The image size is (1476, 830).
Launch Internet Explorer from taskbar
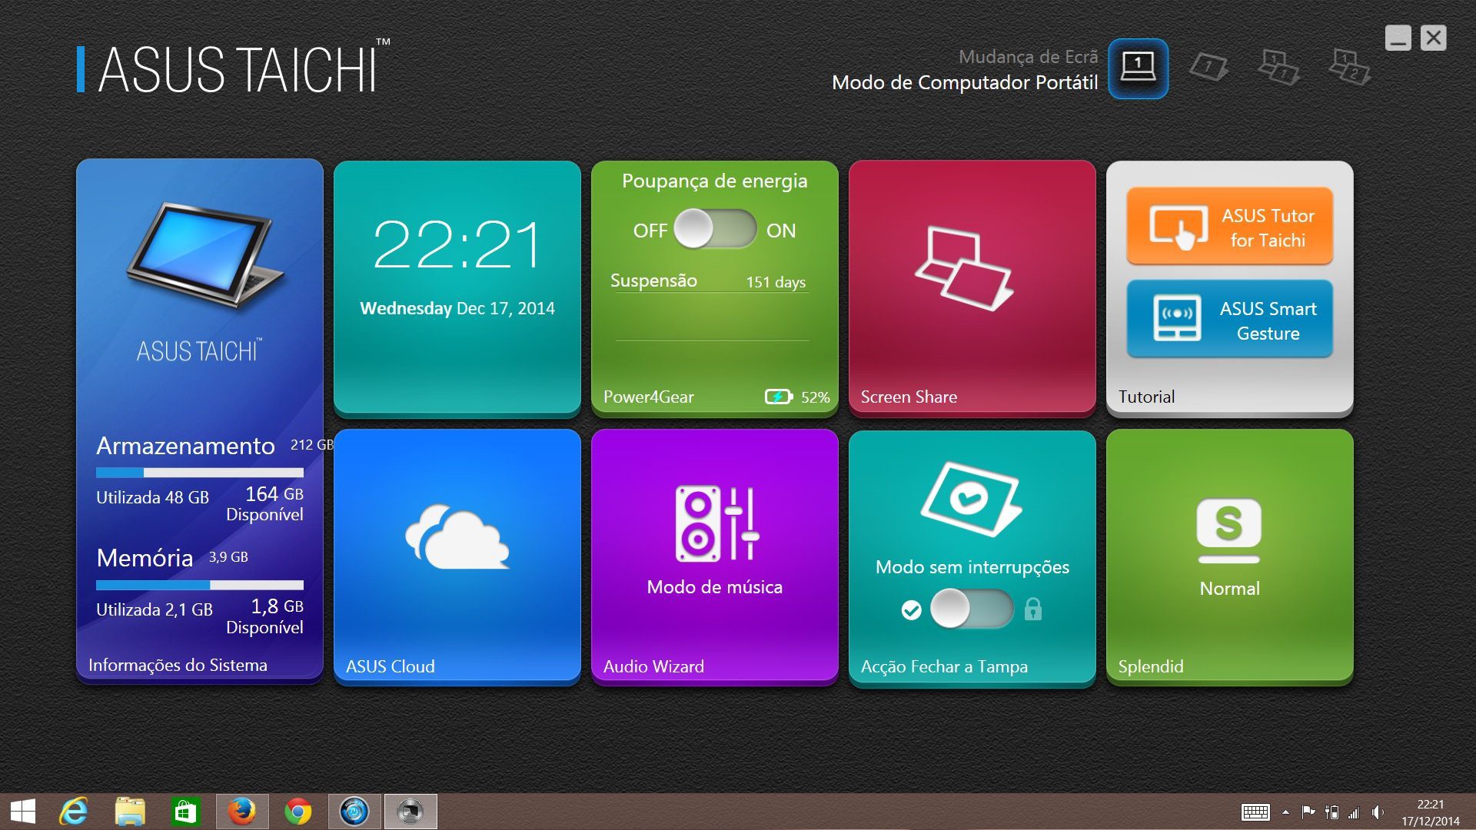[x=74, y=812]
